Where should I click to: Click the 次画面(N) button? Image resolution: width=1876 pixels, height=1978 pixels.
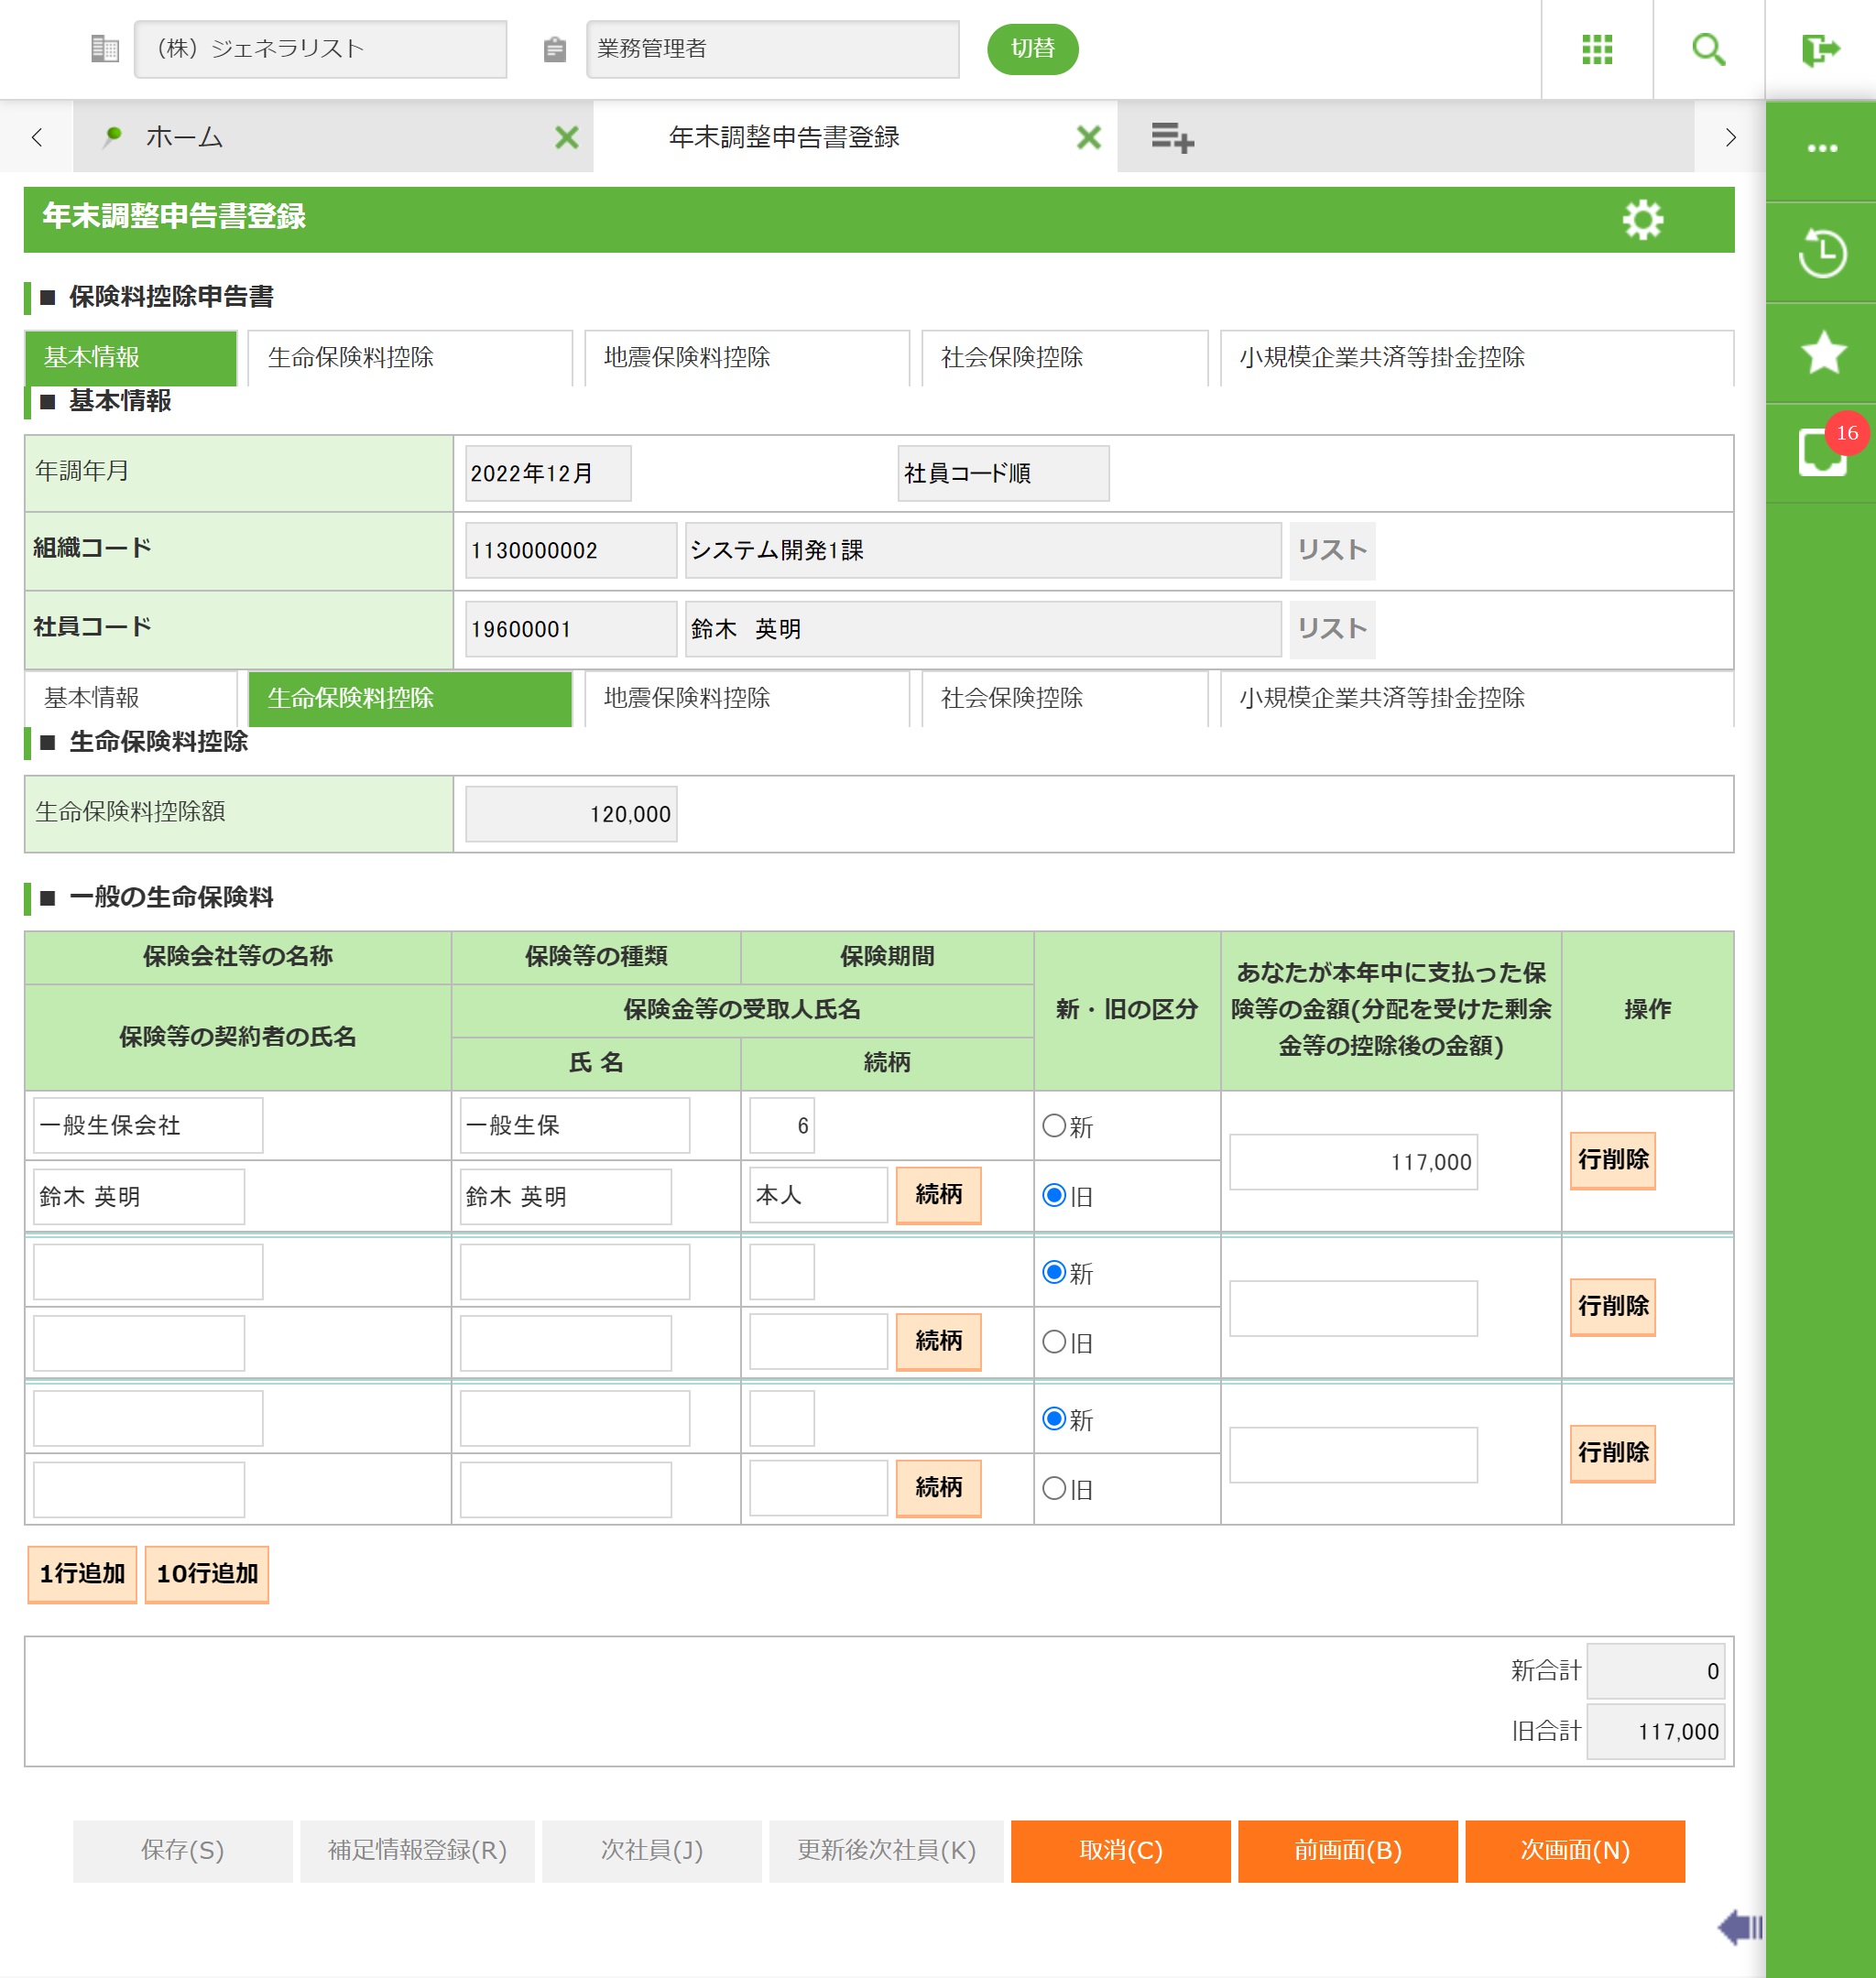(1574, 1850)
